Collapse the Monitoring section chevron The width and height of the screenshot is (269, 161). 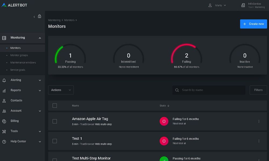[40, 38]
